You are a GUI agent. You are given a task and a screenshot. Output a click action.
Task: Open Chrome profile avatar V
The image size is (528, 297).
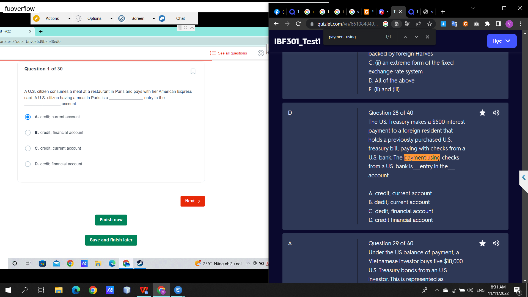(509, 24)
